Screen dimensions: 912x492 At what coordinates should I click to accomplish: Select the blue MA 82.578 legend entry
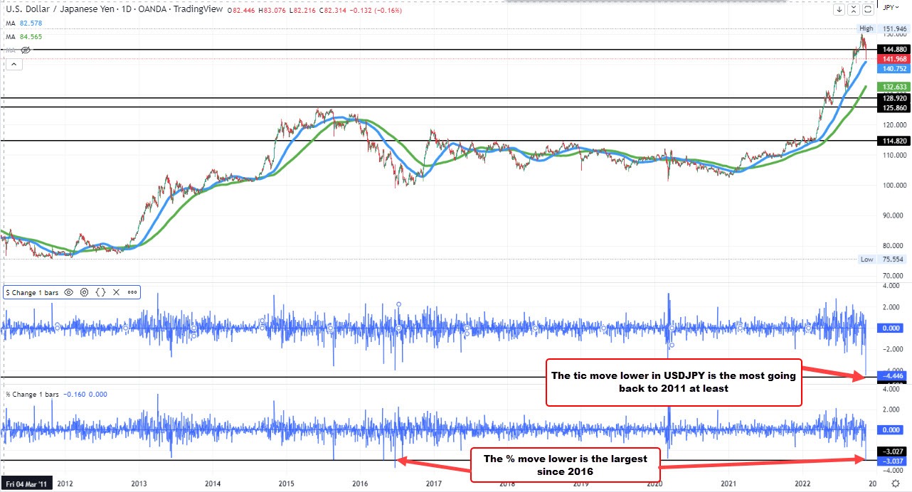tap(23, 23)
